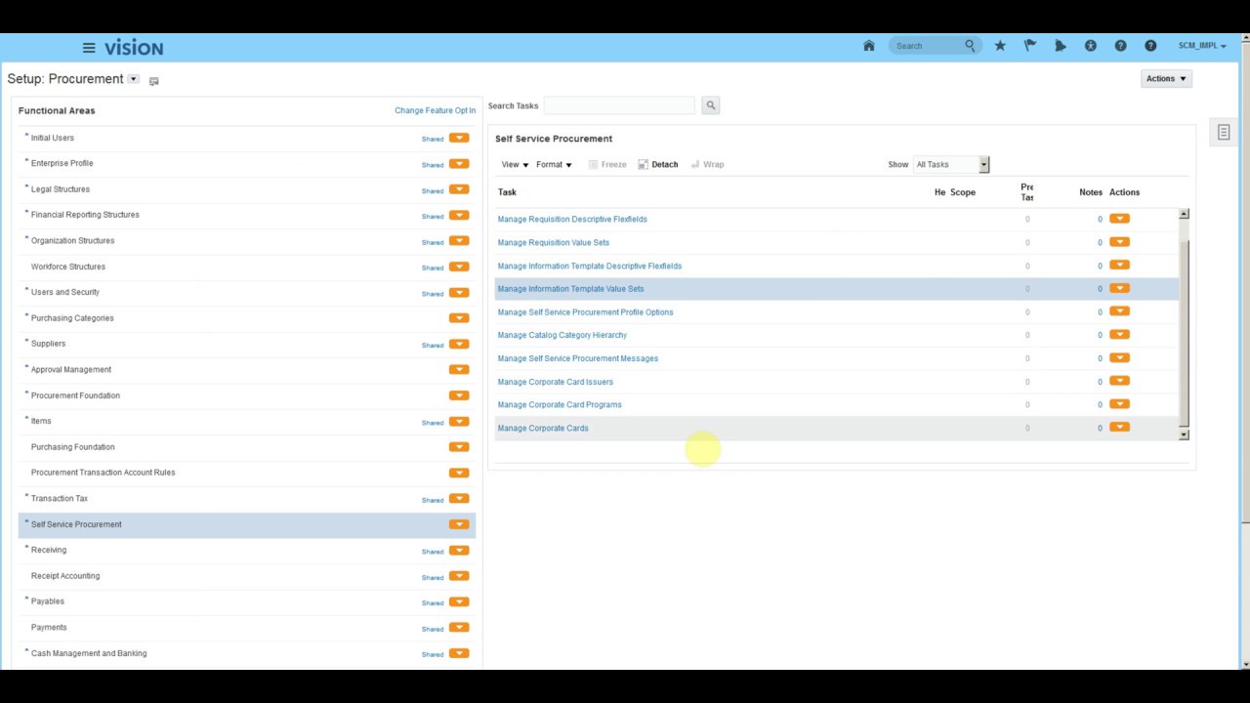The width and height of the screenshot is (1250, 703).
Task: Click the search magnifier in header
Action: point(970,46)
